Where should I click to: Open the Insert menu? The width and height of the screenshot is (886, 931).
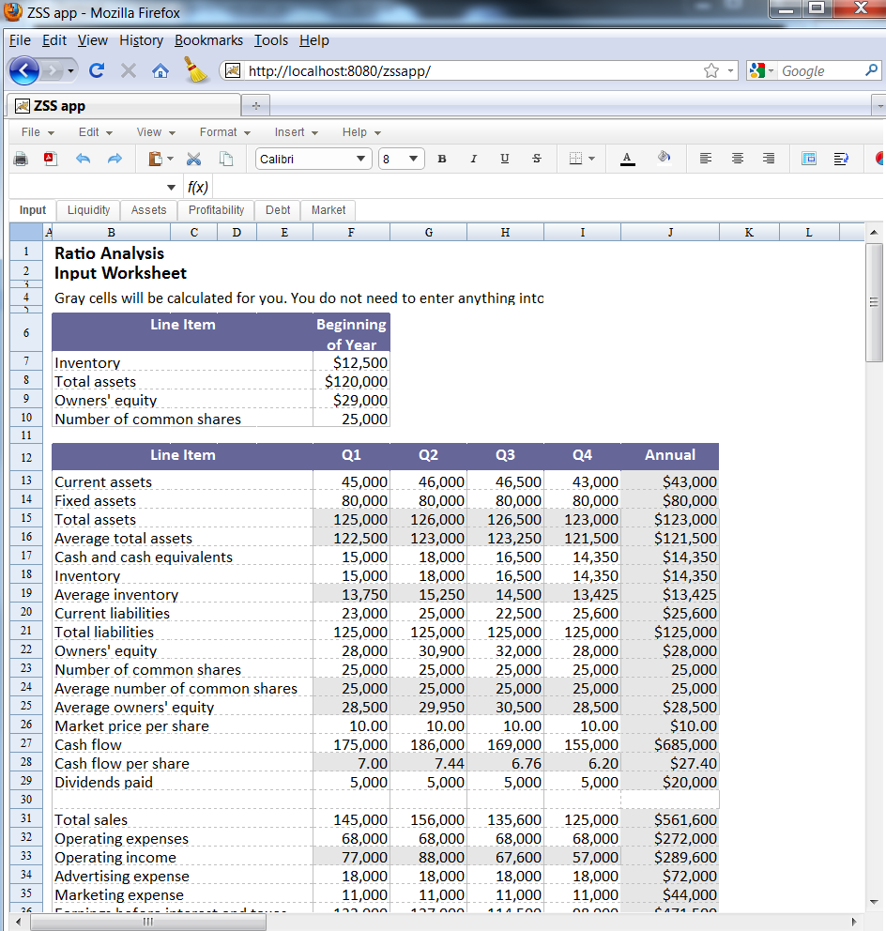[296, 132]
